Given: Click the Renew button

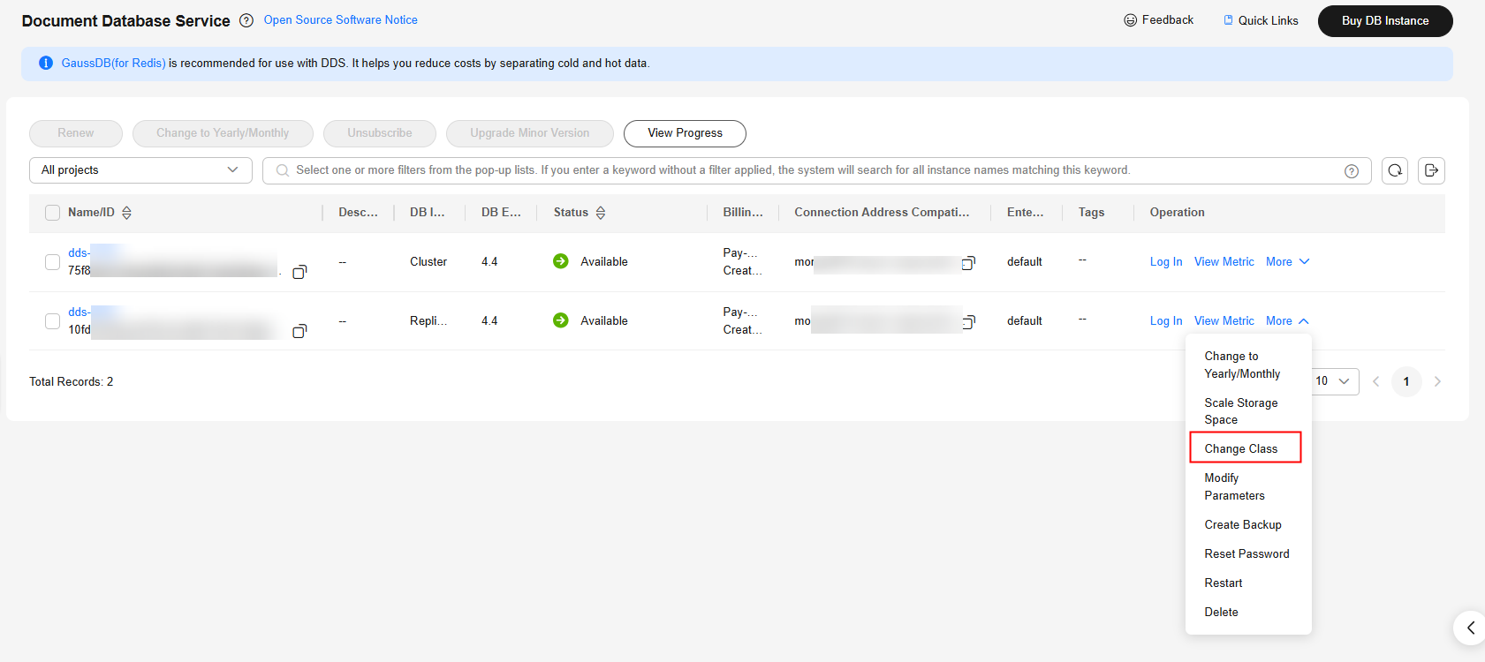Looking at the screenshot, I should [76, 133].
